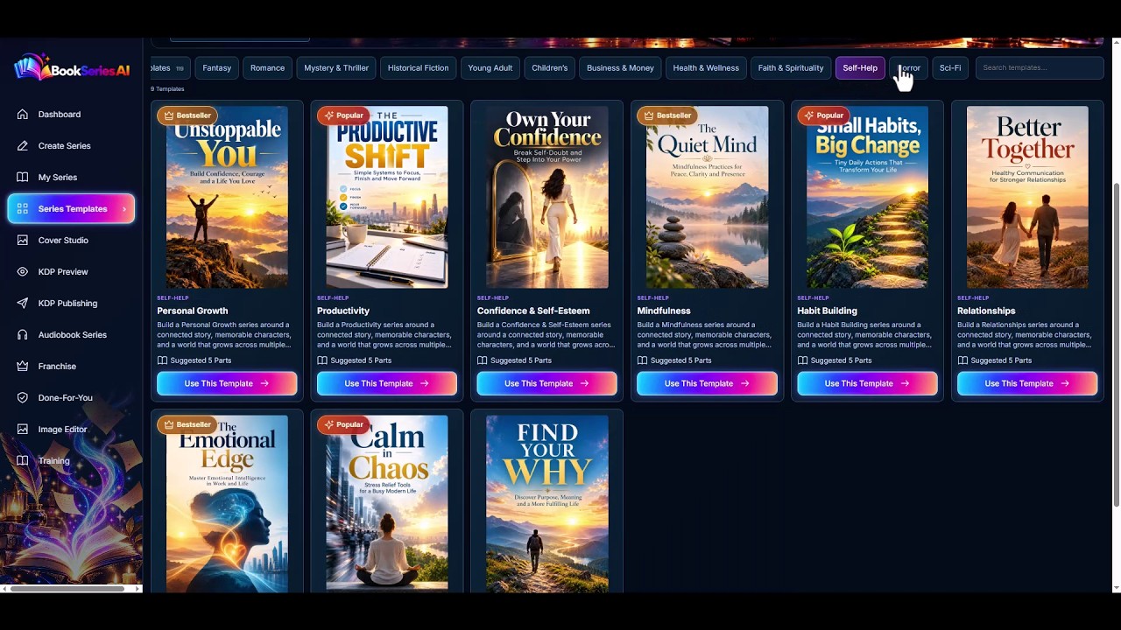Click the Done-For-You shield icon
This screenshot has width=1121, height=630.
coord(23,398)
